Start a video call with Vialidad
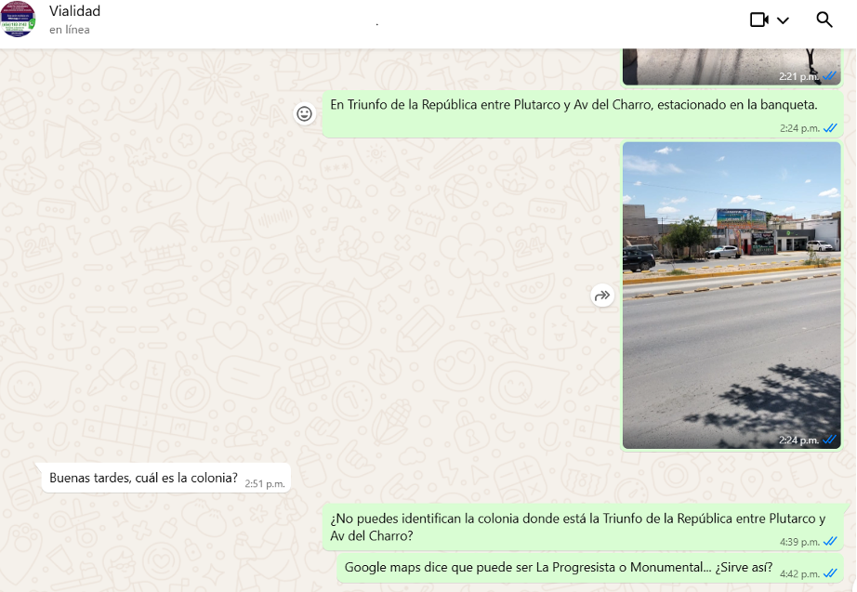Screen dimensions: 857x592 [759, 20]
